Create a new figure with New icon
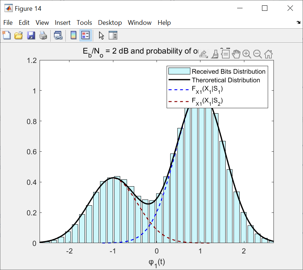This screenshot has width=303, height=270. point(6,35)
